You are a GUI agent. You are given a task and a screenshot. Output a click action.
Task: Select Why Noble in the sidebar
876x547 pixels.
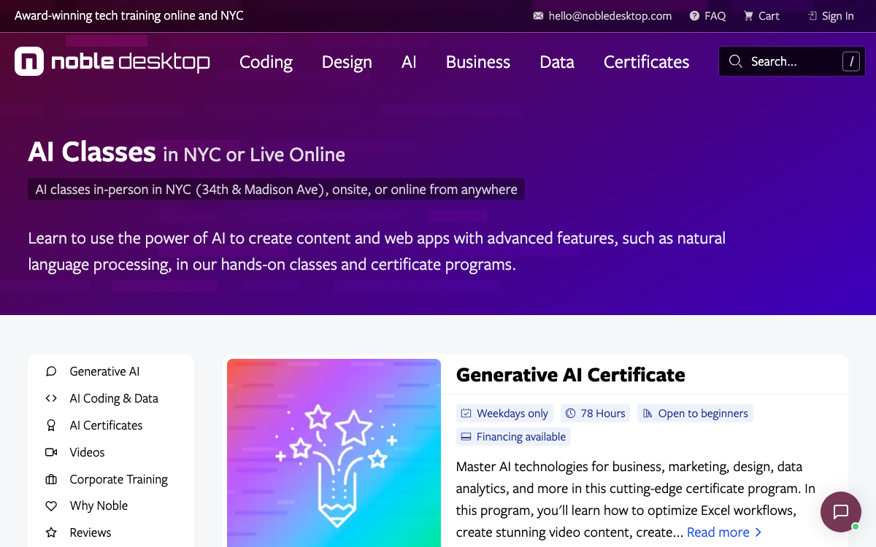click(x=99, y=506)
